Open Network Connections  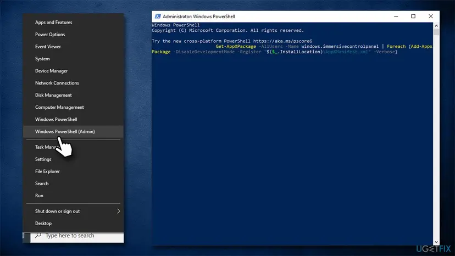[x=73, y=83]
